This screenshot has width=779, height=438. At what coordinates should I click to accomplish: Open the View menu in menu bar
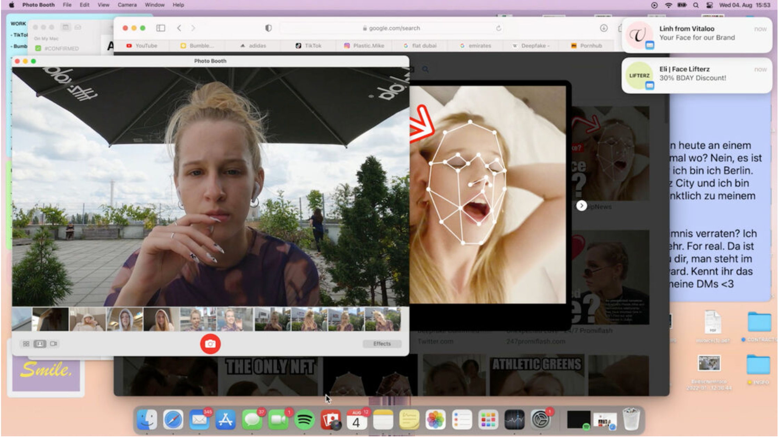(x=103, y=5)
